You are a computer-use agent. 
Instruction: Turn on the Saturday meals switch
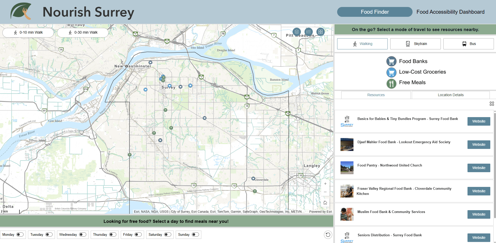[168, 234]
